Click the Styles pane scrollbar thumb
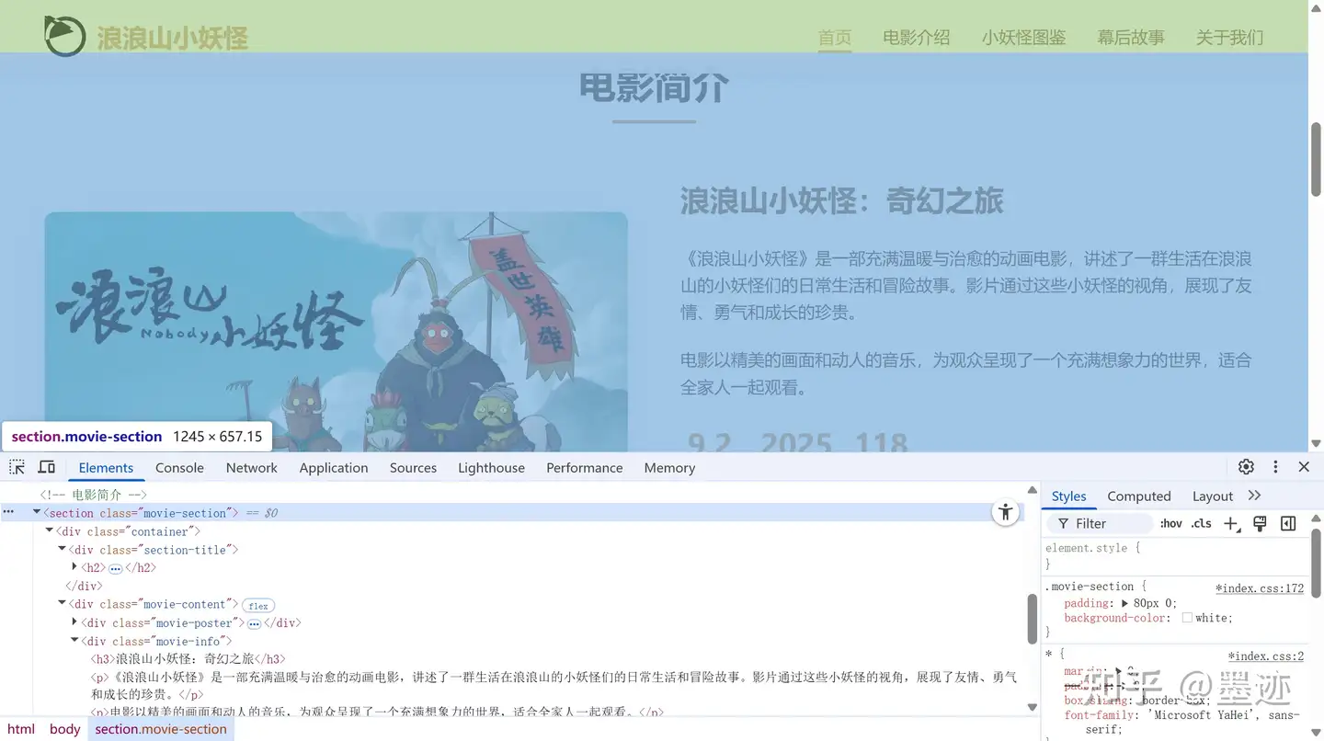Screen dimensions: 1324x741 coord(1316,563)
